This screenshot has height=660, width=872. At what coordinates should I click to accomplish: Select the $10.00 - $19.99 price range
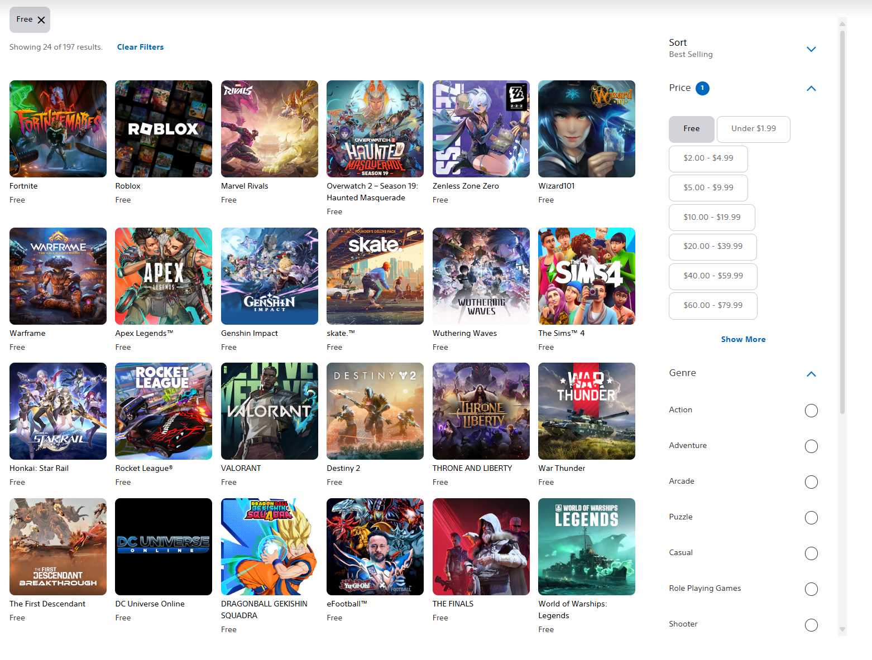[712, 218]
